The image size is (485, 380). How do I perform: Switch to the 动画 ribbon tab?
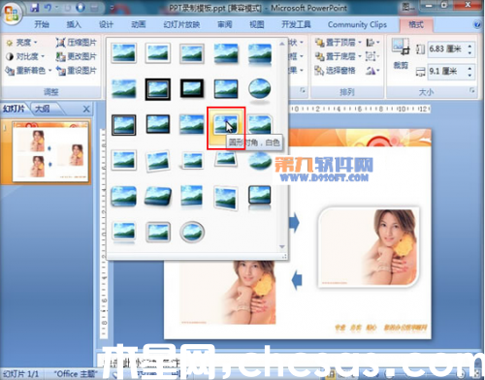click(x=138, y=24)
